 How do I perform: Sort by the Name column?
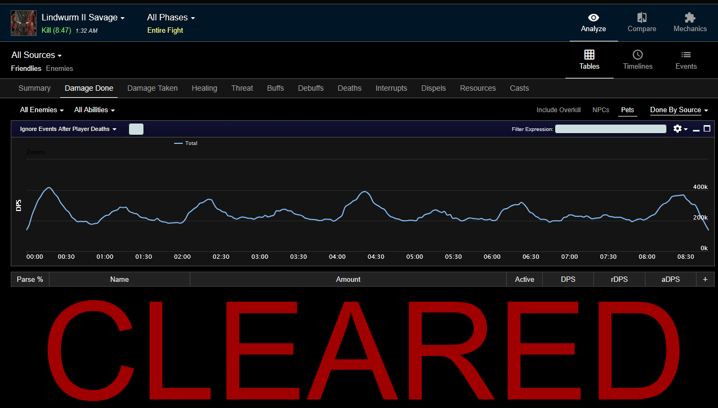pyautogui.click(x=119, y=279)
